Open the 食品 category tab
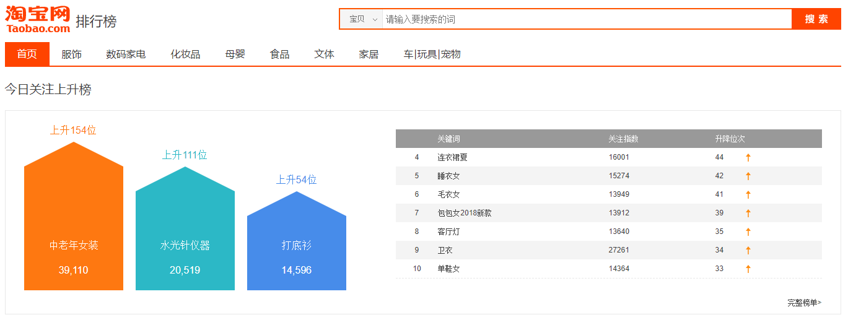The width and height of the screenshot is (848, 320). [280, 54]
